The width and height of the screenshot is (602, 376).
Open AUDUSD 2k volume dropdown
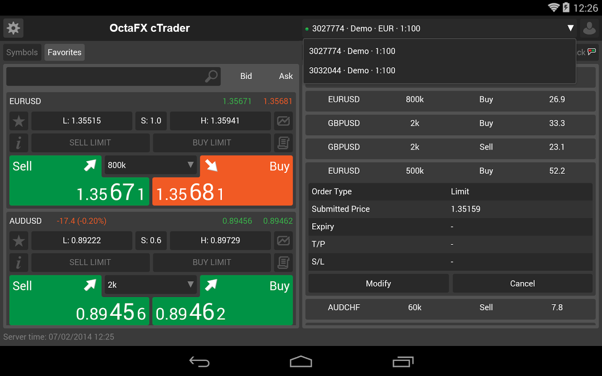(150, 285)
